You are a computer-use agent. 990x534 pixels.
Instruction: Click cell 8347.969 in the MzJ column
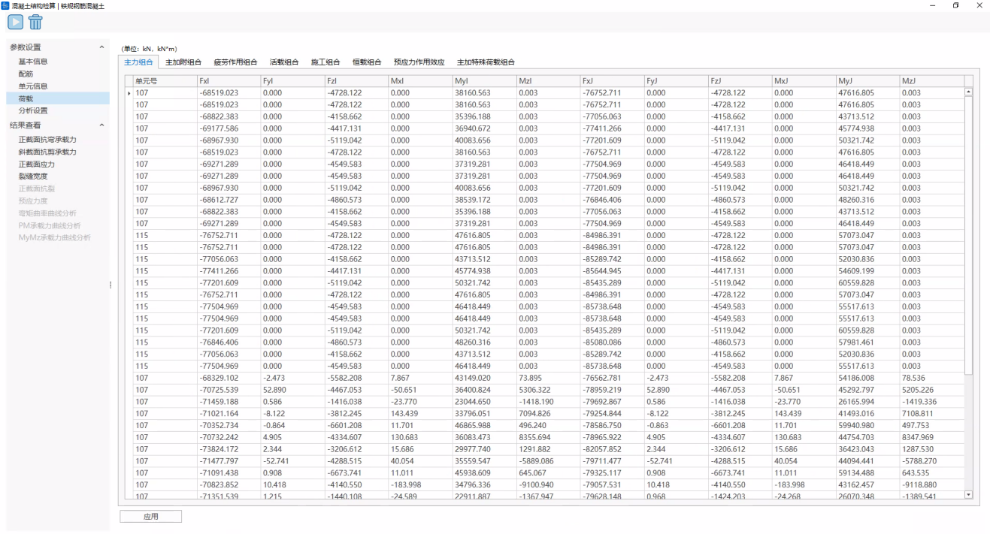point(931,437)
